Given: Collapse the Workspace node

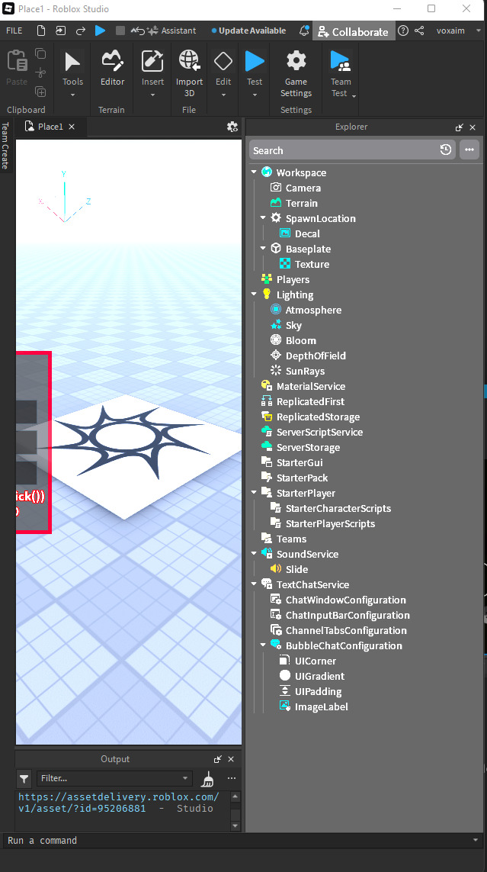Looking at the screenshot, I should (x=254, y=172).
